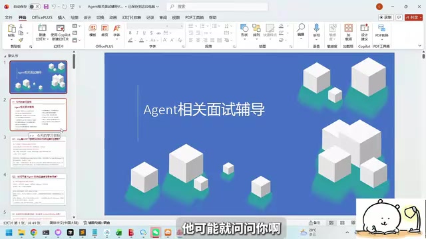Click the increase font size icon
426x239 pixels.
[x=164, y=40]
